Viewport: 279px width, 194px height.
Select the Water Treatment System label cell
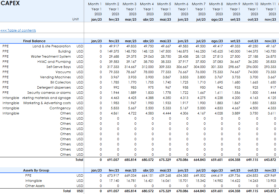51,56
